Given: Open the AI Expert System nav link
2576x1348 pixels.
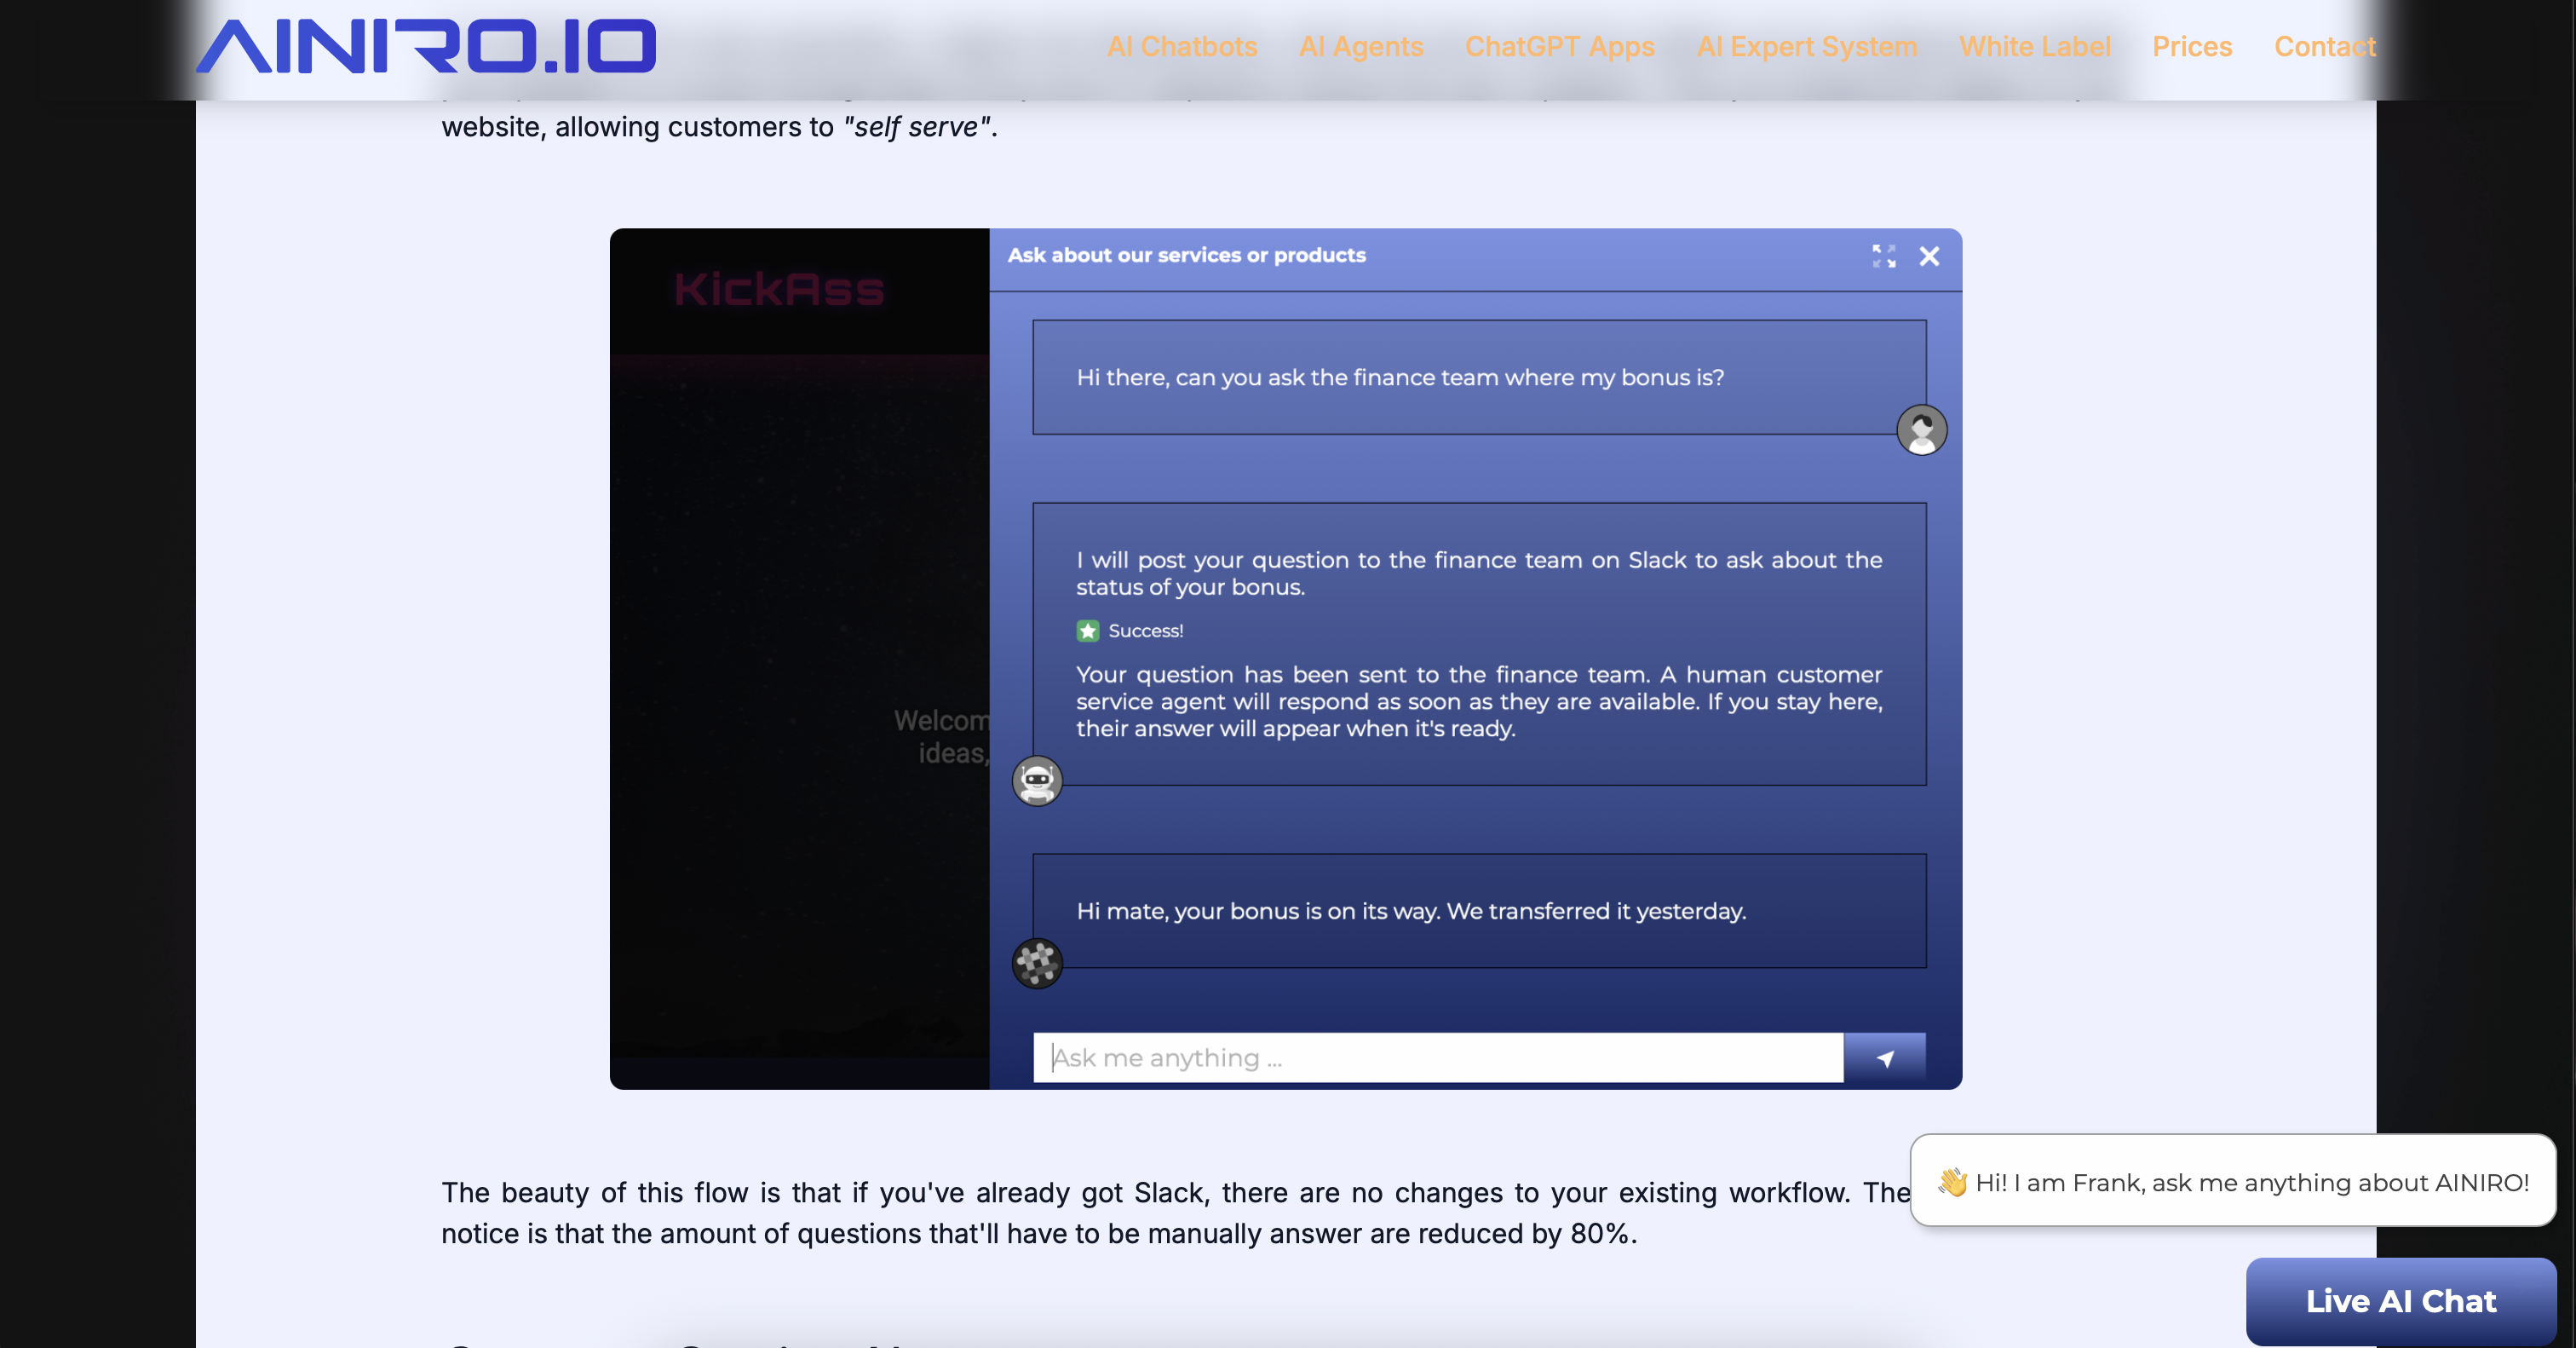Looking at the screenshot, I should pos(1806,46).
